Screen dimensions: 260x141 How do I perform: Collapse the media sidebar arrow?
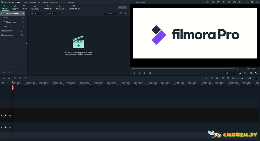[x=26, y=43]
